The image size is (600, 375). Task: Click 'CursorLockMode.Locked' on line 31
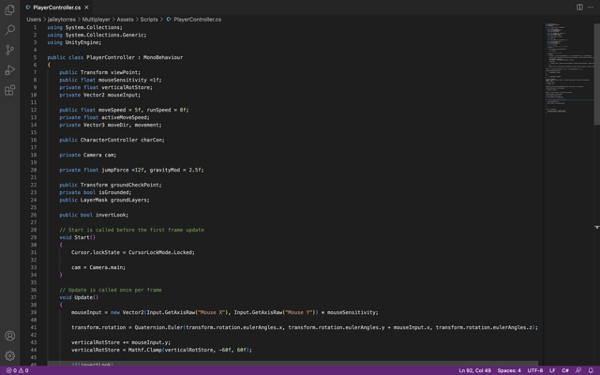coord(160,252)
